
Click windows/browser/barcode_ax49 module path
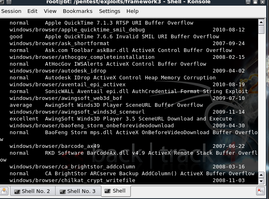[x=54, y=146]
